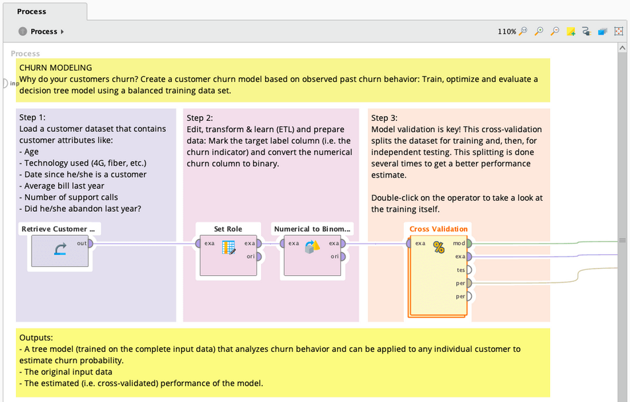Click the blue overlapping panels toolbar icon
This screenshot has width=630, height=402.
click(602, 31)
